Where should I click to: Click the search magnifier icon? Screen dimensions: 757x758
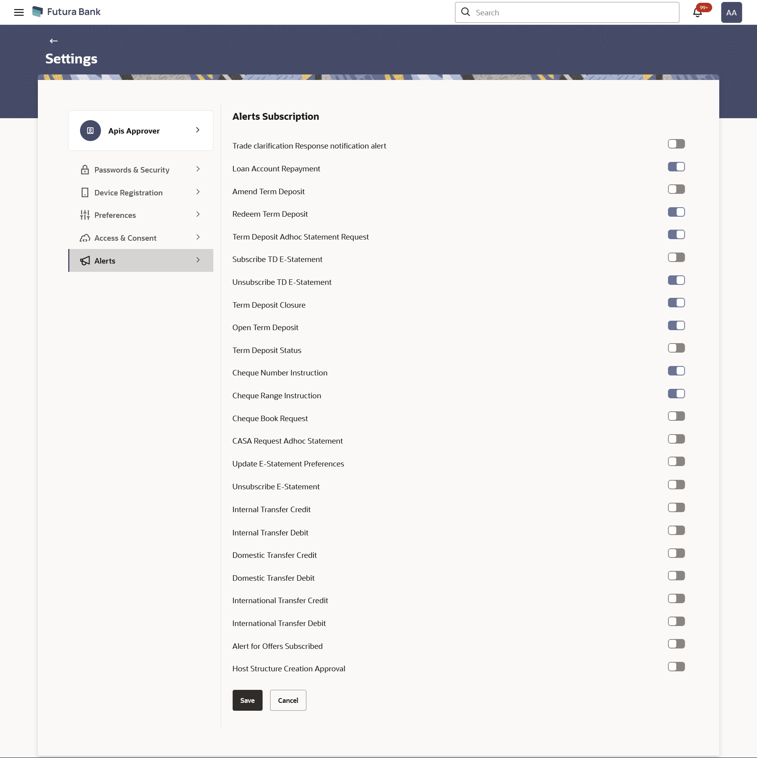pos(466,12)
